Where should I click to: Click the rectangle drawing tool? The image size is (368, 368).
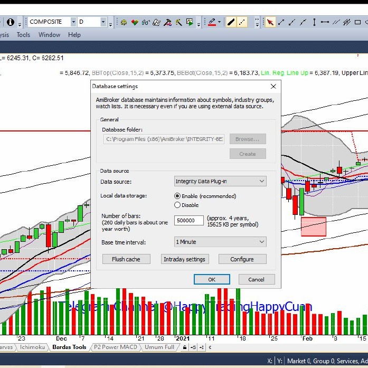click(360, 22)
